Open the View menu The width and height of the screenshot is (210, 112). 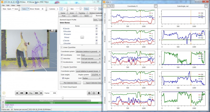click(x=13, y=5)
